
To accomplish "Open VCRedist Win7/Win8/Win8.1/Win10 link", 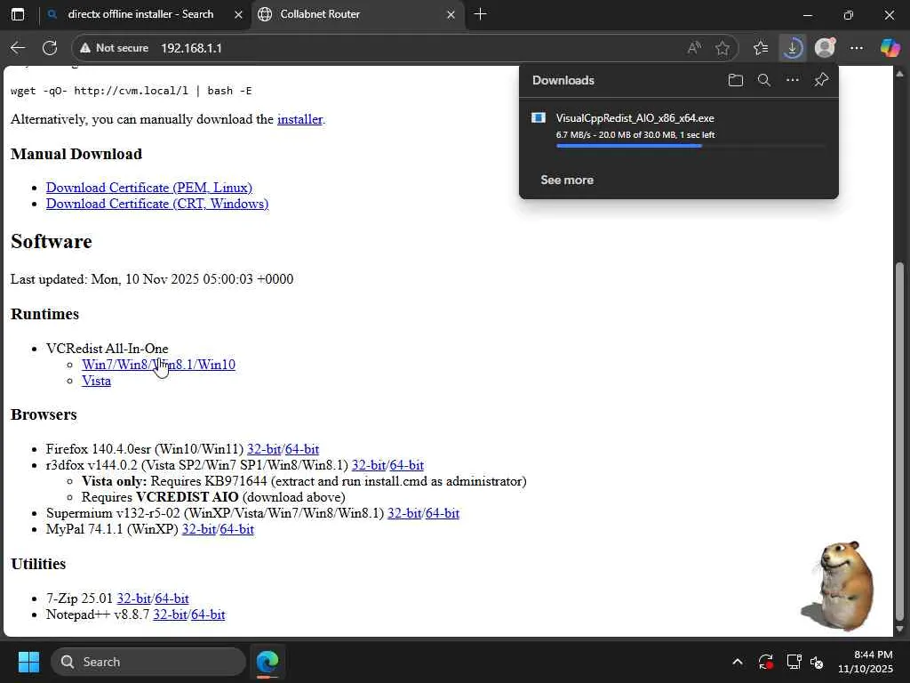I will 158,365.
